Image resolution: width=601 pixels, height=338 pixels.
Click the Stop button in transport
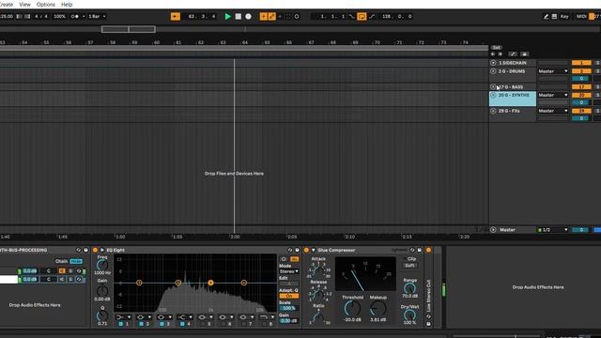(x=238, y=17)
